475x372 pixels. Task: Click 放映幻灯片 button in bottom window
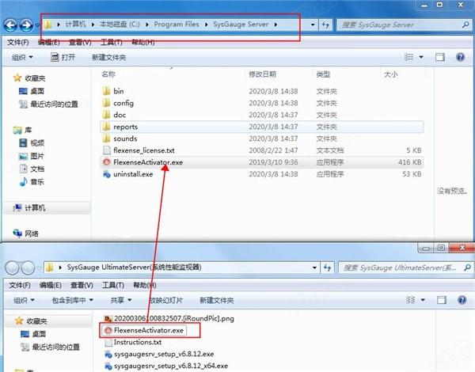(166, 300)
